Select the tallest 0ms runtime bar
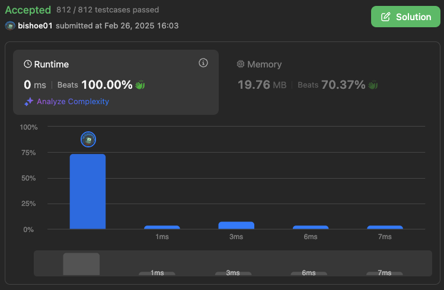The image size is (444, 290). coord(88,191)
